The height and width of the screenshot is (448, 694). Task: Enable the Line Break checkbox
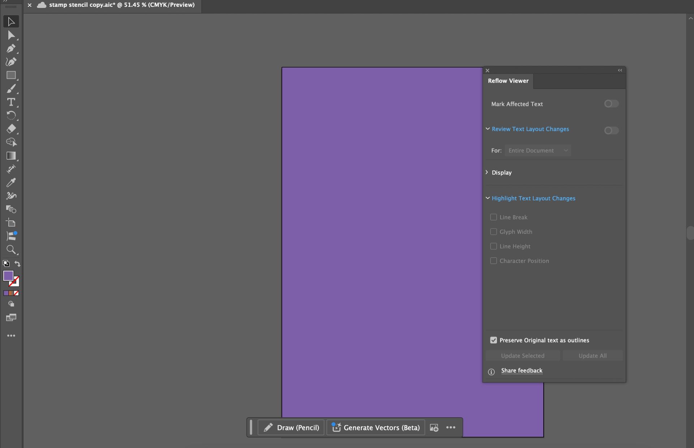coord(494,217)
